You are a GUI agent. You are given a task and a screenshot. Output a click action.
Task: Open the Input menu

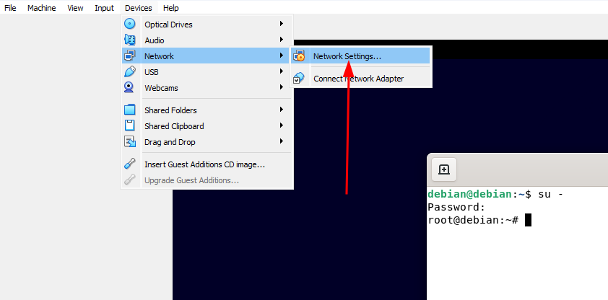coord(104,8)
